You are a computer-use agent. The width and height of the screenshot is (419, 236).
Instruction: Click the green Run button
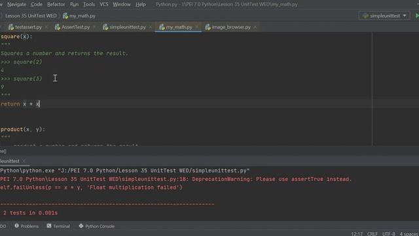tap(417, 16)
